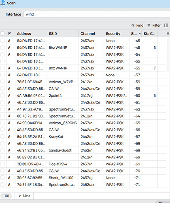This screenshot has height=203, width=170.
Task: Select the checkbox for the KrazyKat row
Action: (2, 136)
